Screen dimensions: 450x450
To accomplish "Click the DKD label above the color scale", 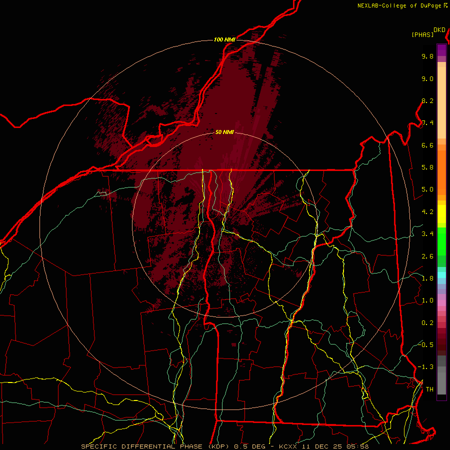I will point(439,30).
